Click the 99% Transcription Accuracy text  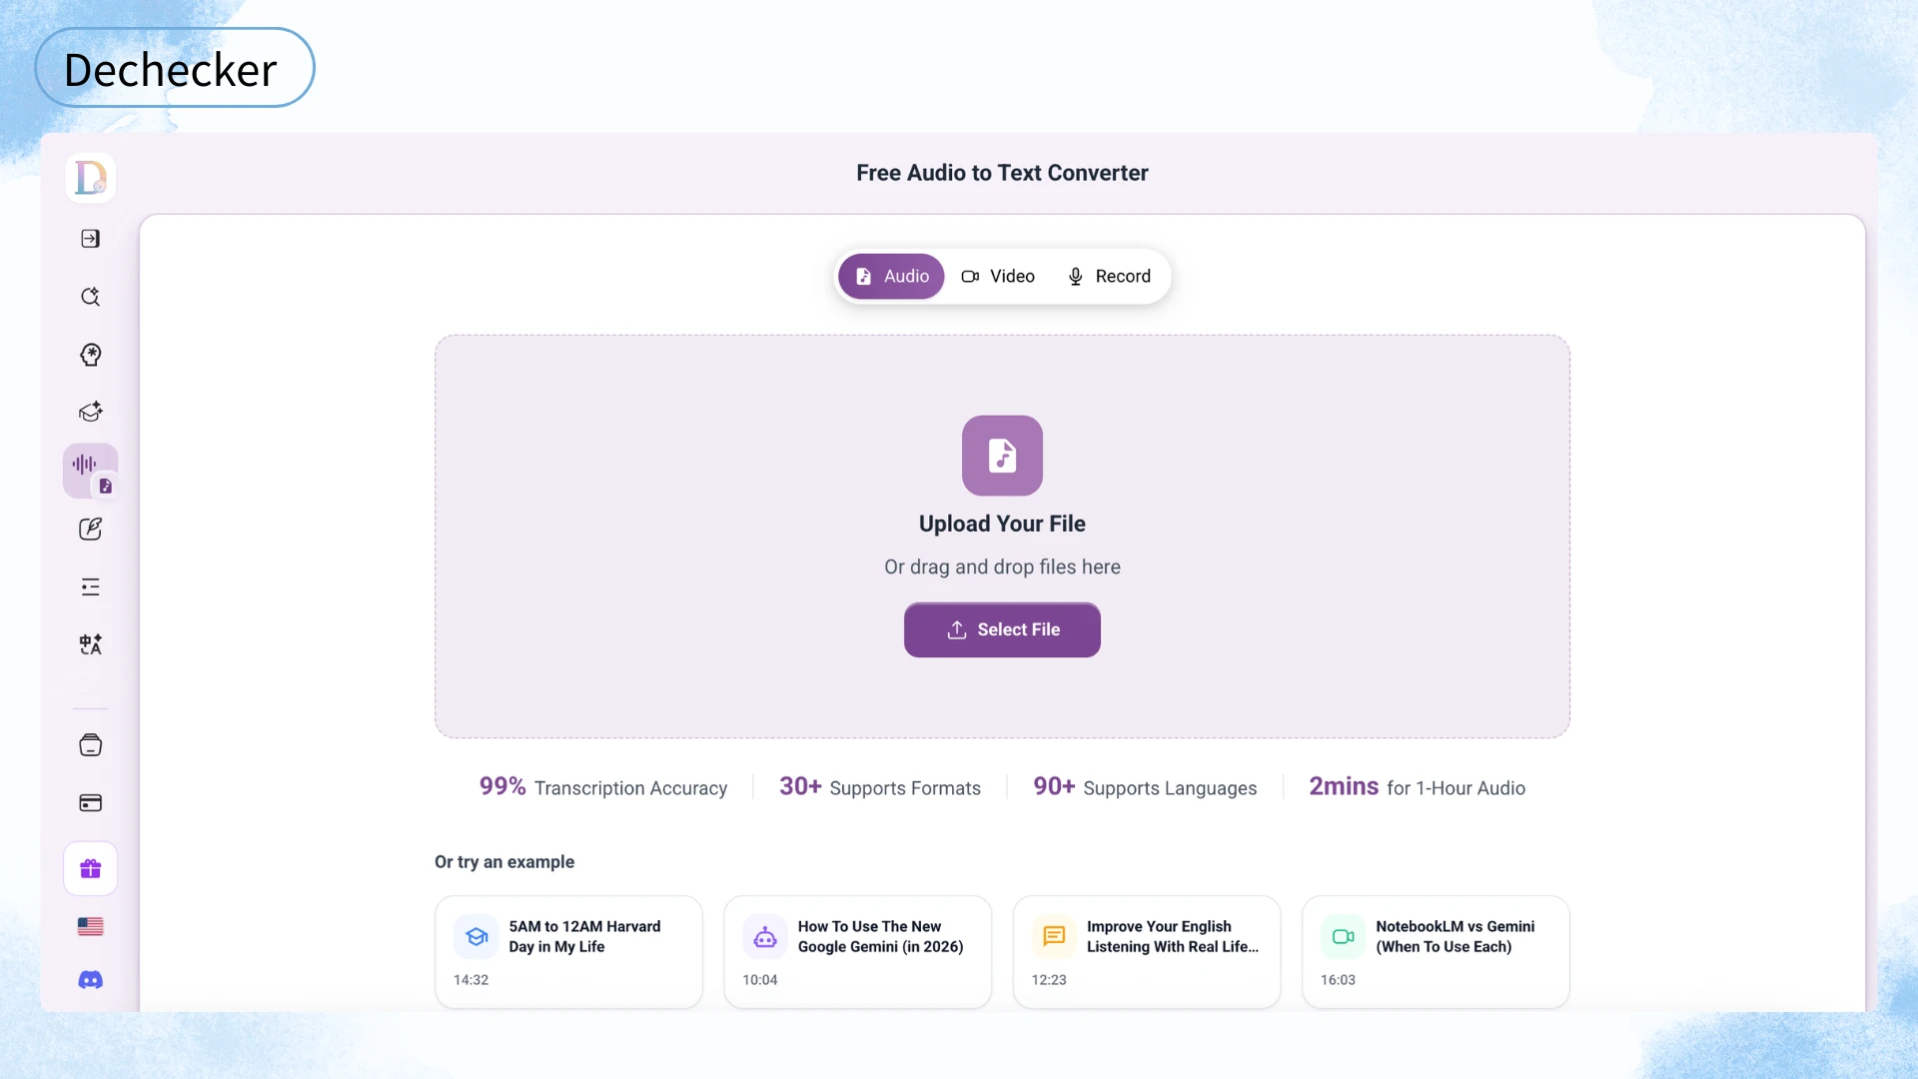tap(603, 787)
